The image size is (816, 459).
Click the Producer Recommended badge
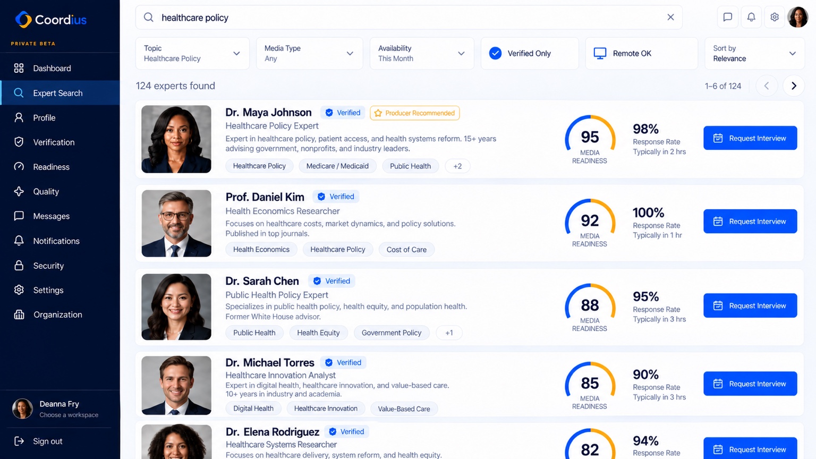pos(415,113)
